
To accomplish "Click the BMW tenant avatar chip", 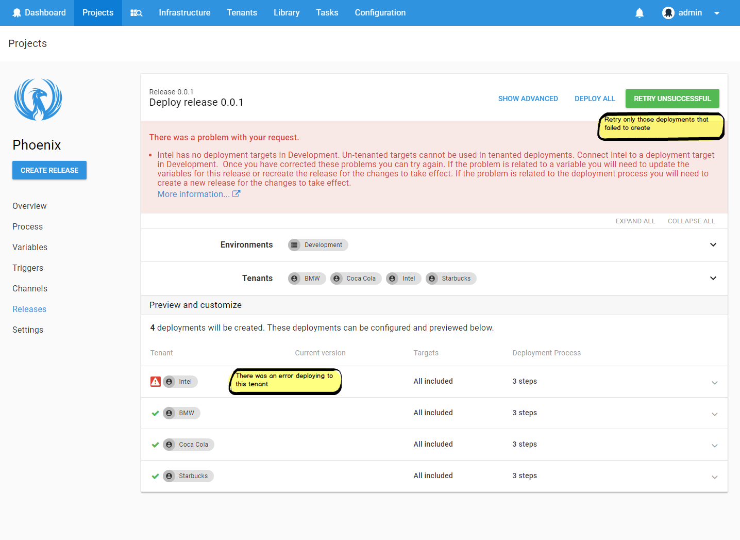I will tap(307, 278).
